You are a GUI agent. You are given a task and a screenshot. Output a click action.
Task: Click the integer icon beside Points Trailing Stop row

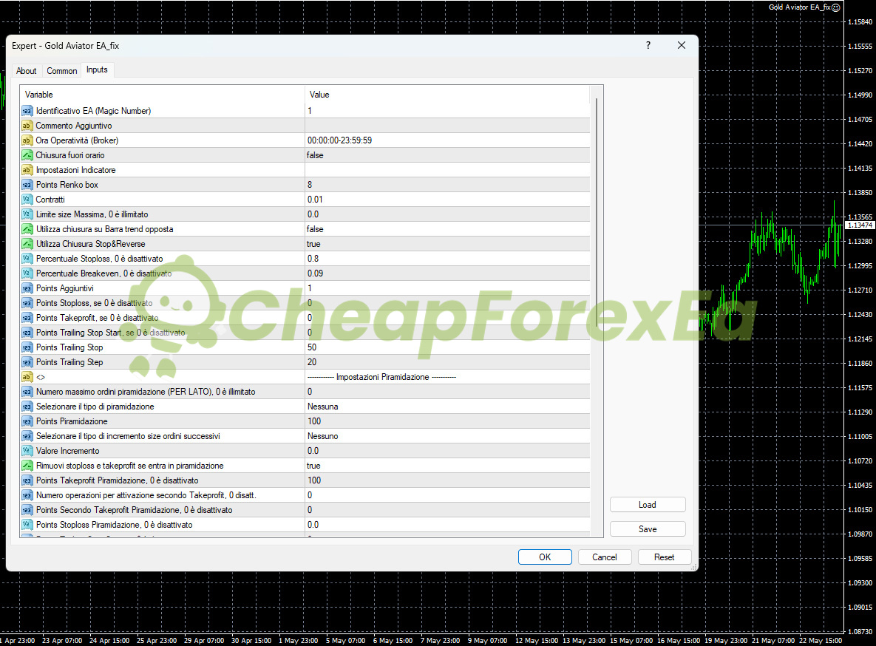27,347
